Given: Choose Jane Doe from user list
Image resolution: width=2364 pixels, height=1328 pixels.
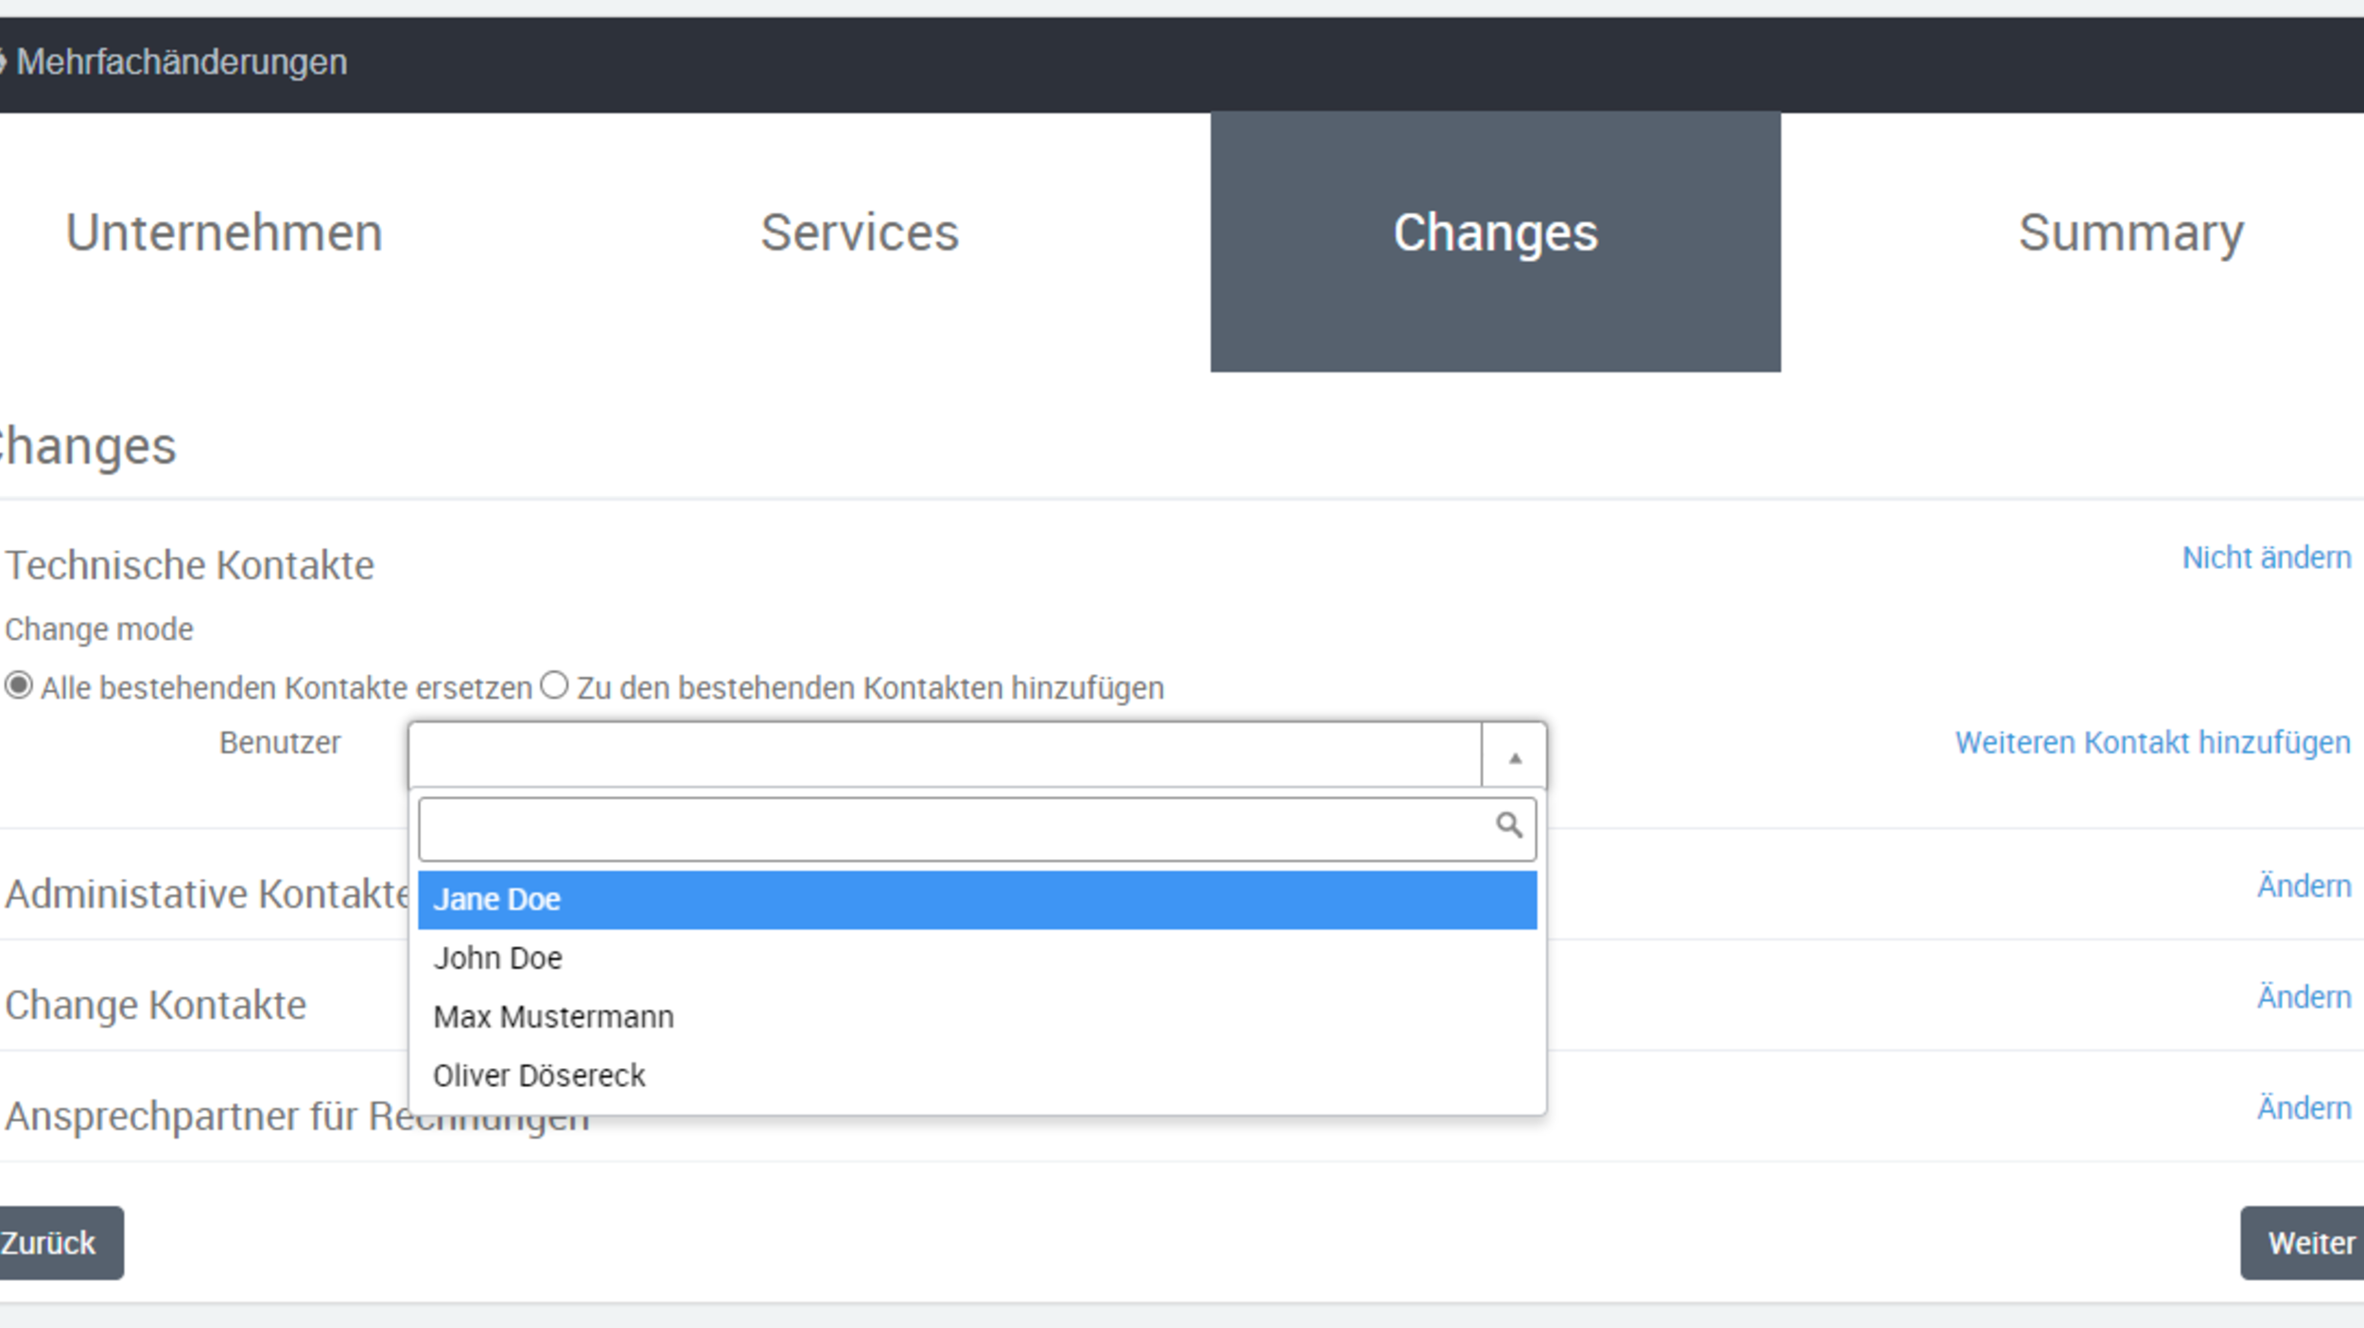Looking at the screenshot, I should click(x=976, y=899).
